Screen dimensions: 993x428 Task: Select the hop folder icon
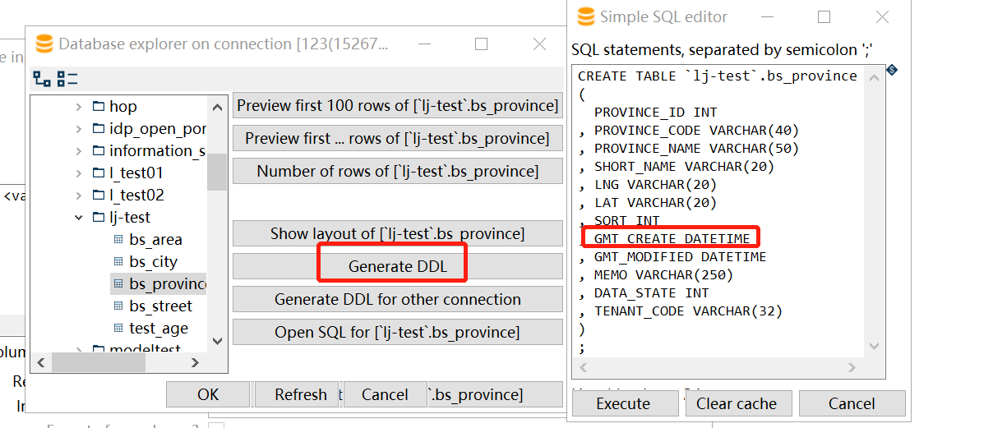pos(99,107)
